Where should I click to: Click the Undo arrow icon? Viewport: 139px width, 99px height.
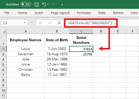click(44, 4)
